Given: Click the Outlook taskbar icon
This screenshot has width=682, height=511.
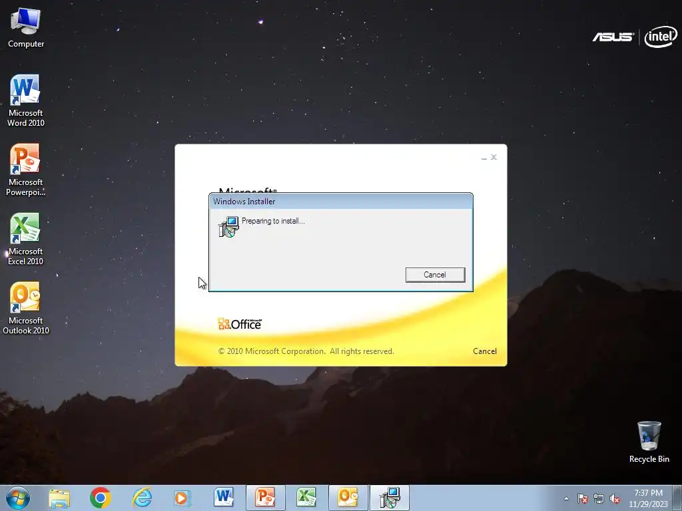Looking at the screenshot, I should tap(348, 498).
